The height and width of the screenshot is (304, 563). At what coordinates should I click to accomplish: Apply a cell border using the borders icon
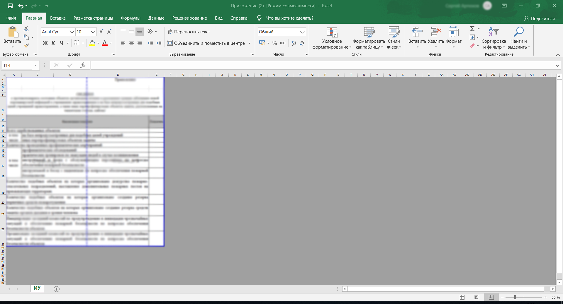pyautogui.click(x=77, y=43)
